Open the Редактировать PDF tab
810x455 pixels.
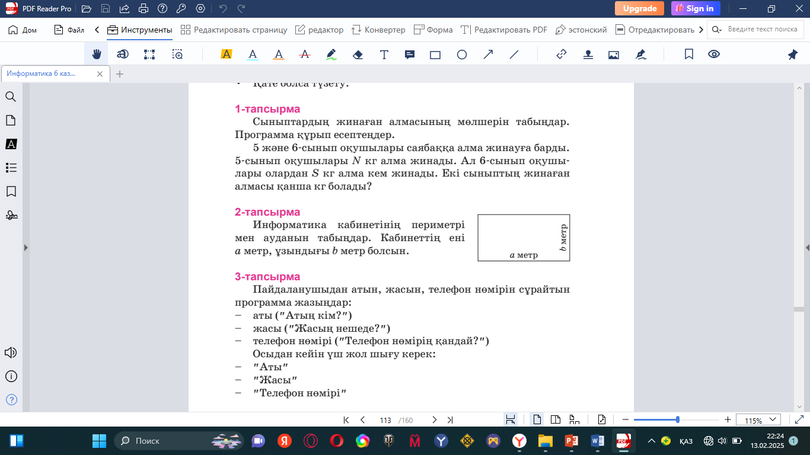tap(504, 30)
